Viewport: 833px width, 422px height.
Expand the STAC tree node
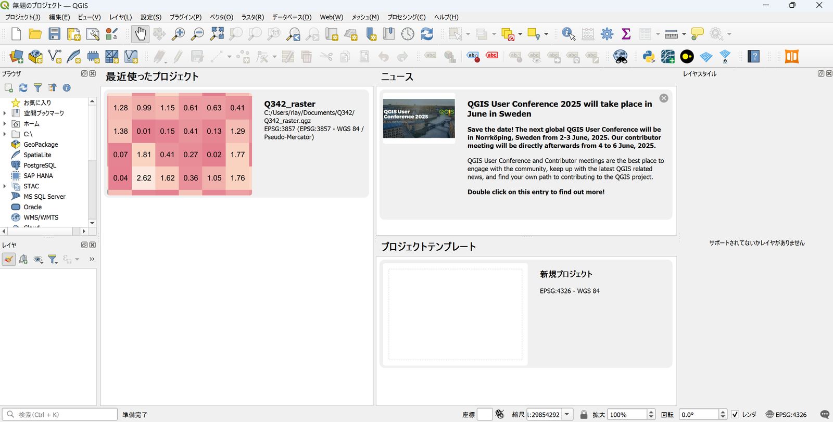point(5,186)
